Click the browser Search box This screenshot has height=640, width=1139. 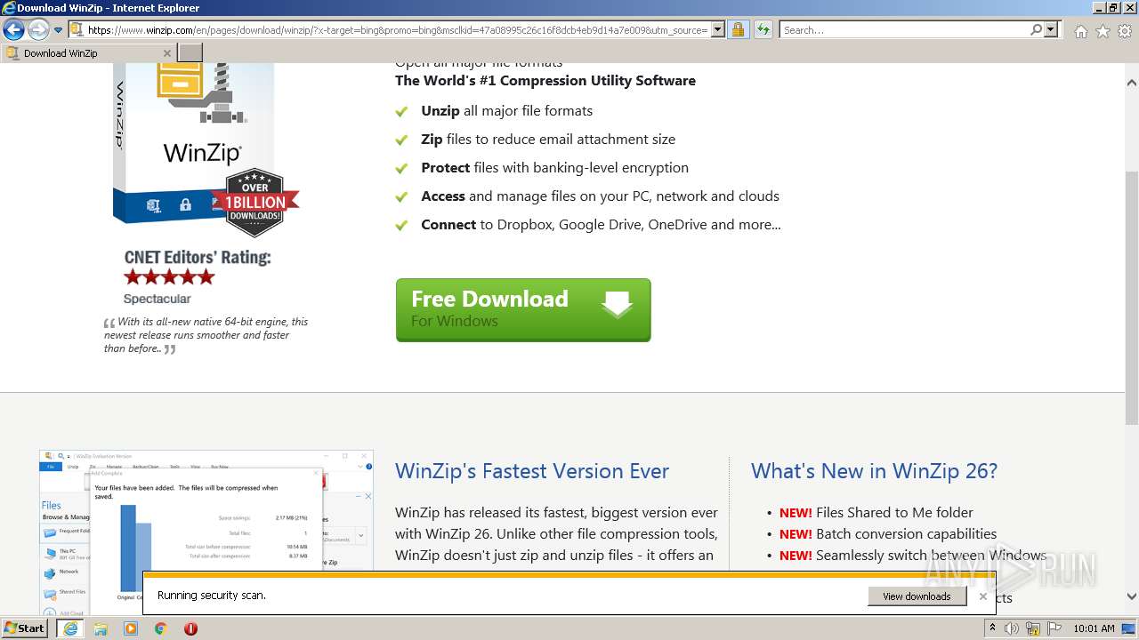[904, 30]
